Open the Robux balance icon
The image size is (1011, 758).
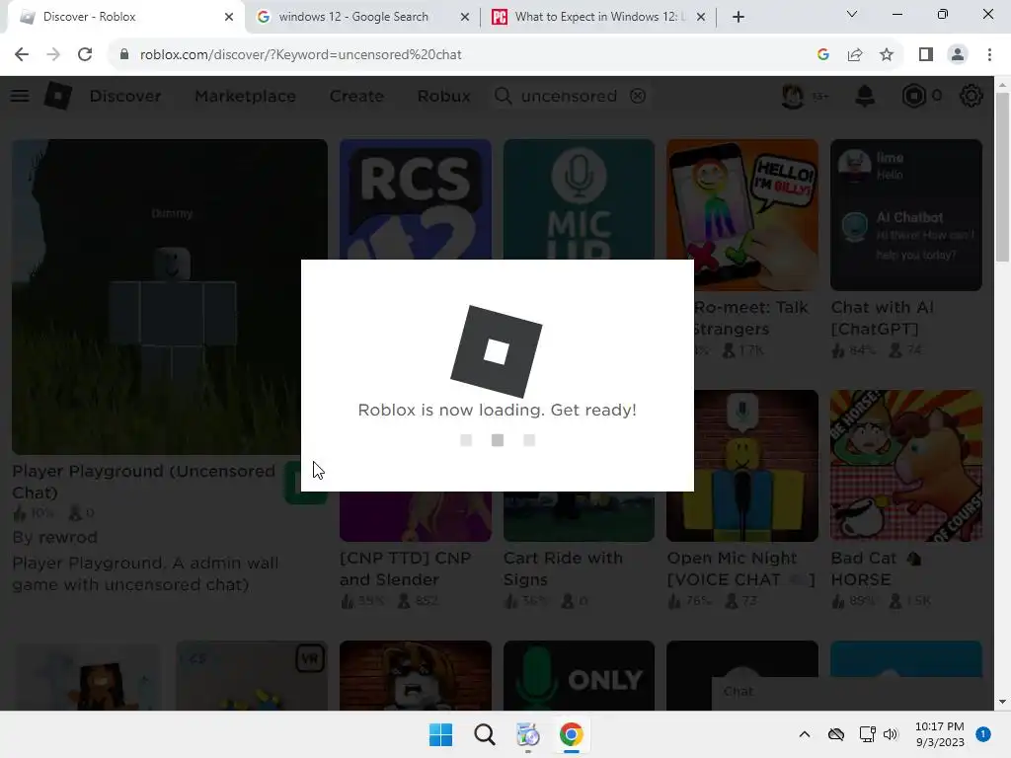(913, 96)
